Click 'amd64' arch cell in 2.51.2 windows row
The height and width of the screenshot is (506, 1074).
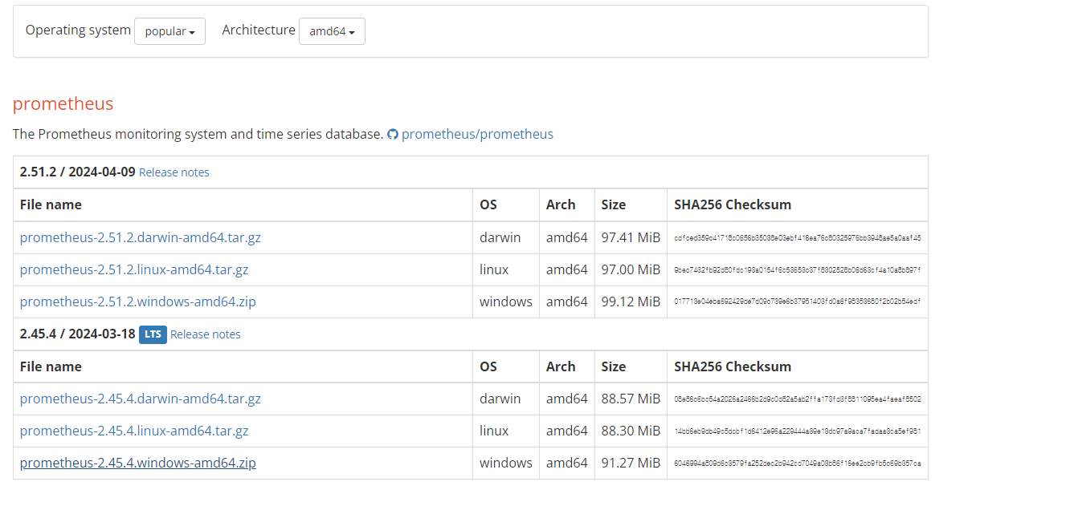point(567,302)
